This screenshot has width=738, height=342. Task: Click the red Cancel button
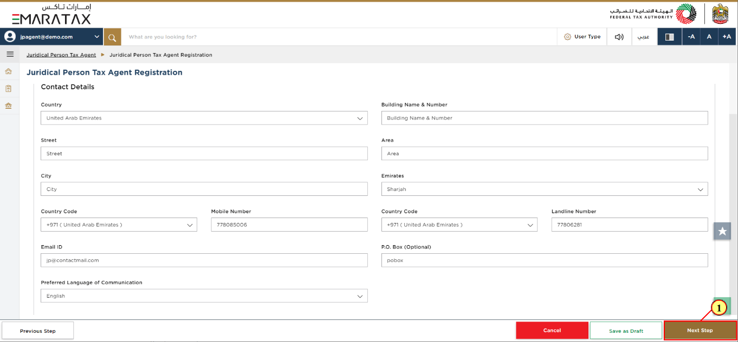tap(552, 331)
